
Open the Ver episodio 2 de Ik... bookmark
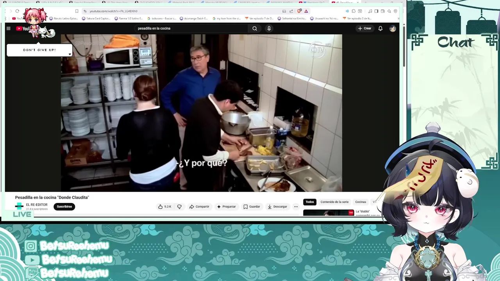point(357,18)
